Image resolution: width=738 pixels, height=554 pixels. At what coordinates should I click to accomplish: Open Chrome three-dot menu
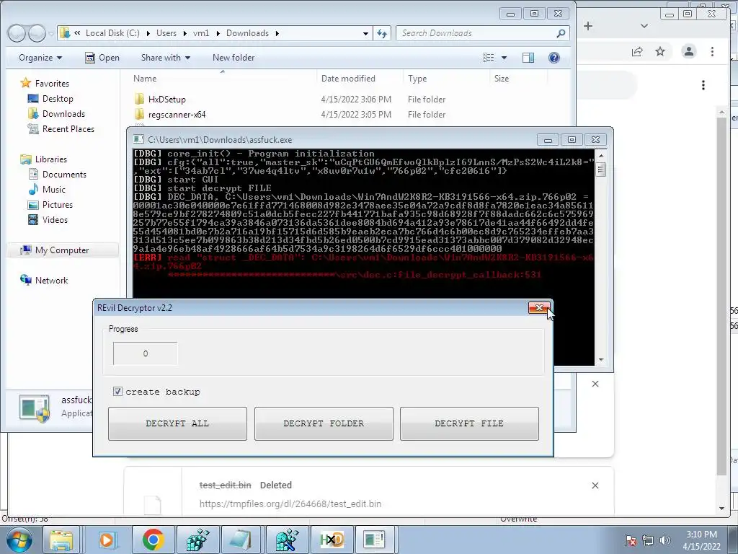[712, 51]
